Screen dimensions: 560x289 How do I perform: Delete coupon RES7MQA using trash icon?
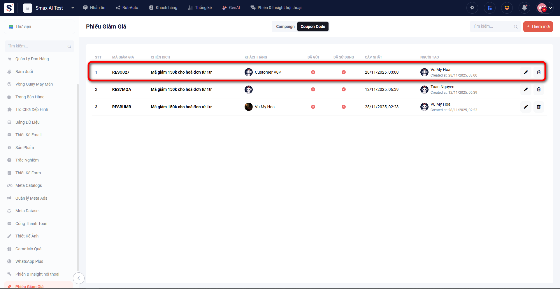(x=538, y=89)
